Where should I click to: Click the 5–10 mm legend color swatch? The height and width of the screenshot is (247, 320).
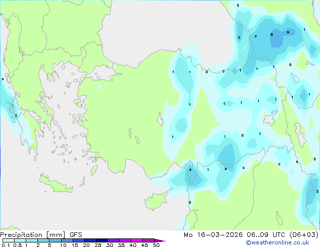tap(55, 240)
